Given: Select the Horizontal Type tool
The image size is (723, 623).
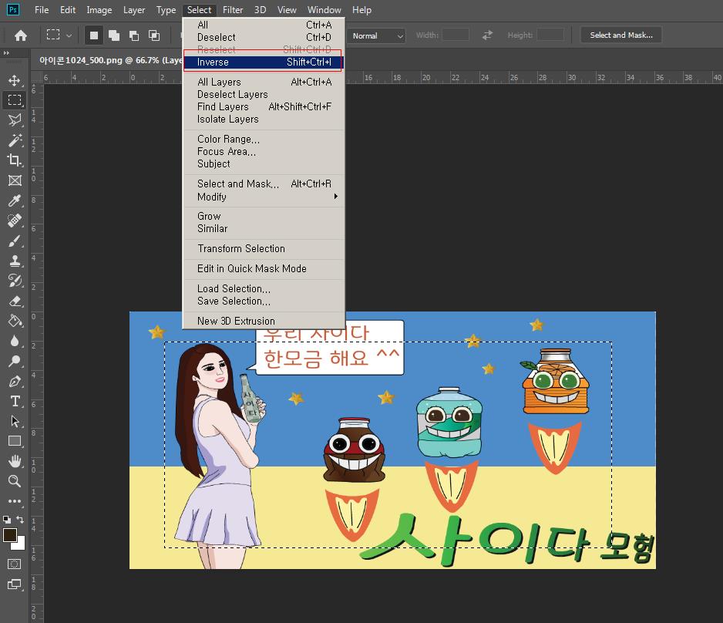Looking at the screenshot, I should [x=15, y=401].
